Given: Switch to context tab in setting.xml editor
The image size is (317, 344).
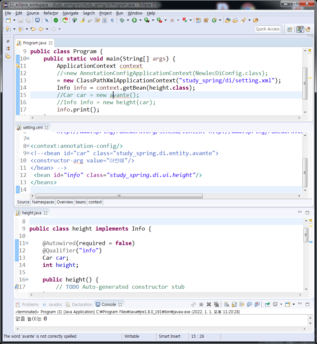Looking at the screenshot, I should tap(95, 202).
